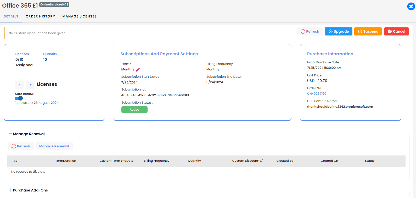The image size is (416, 198).
Task: Click 'Renews on : 25 August, 2024' text
Action: click(x=37, y=103)
